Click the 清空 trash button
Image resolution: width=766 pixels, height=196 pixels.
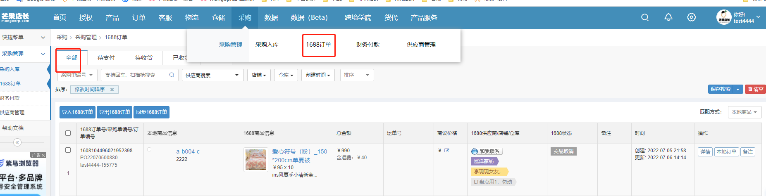pyautogui.click(x=755, y=89)
